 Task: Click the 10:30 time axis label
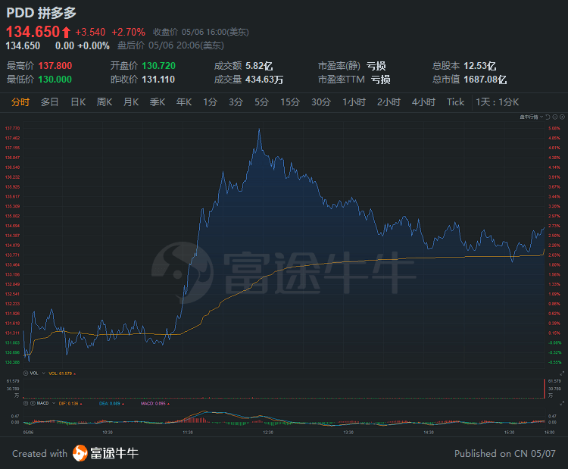coord(108,433)
